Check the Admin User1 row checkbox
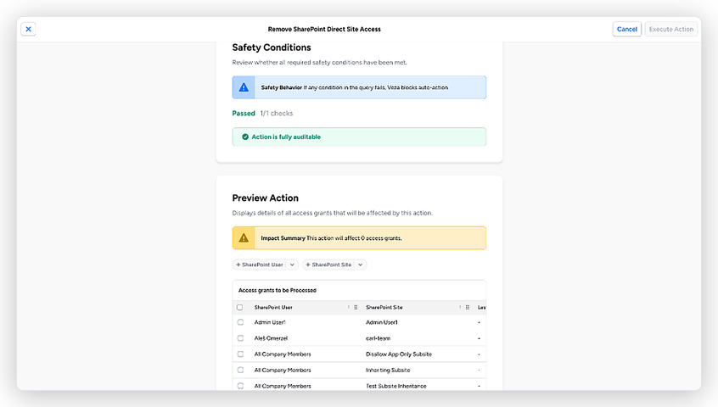The width and height of the screenshot is (718, 407). click(x=240, y=322)
